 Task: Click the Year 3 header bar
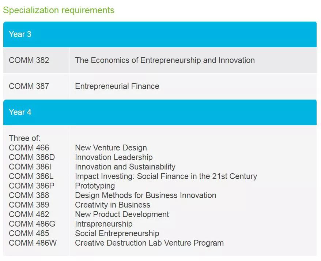coord(160,34)
